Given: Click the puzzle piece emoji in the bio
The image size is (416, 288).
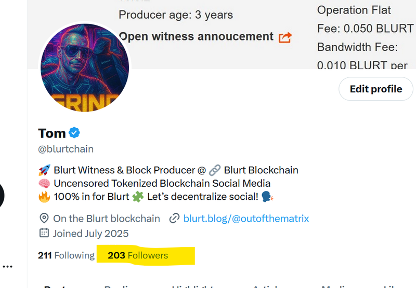Looking at the screenshot, I should [138, 197].
